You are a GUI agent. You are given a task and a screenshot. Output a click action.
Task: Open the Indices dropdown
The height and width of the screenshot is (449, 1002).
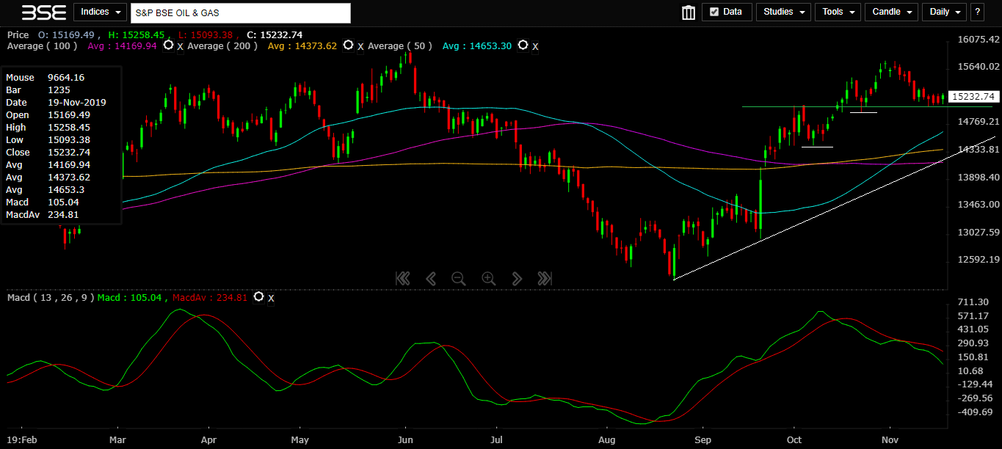(99, 12)
